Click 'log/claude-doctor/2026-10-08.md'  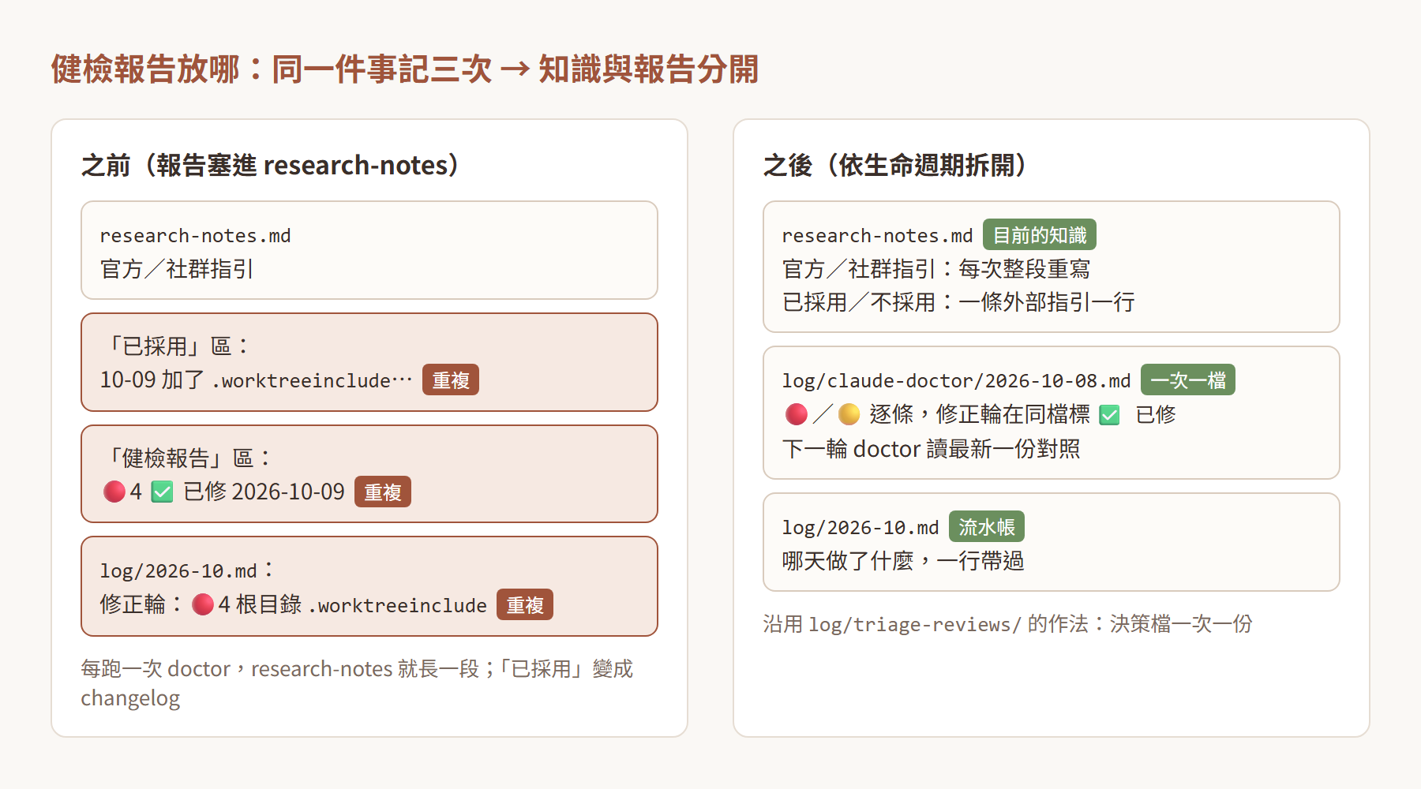tap(956, 380)
